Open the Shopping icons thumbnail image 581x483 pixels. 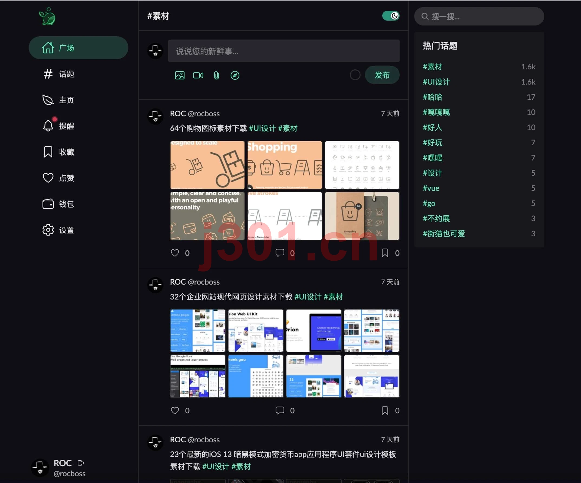pyautogui.click(x=285, y=165)
